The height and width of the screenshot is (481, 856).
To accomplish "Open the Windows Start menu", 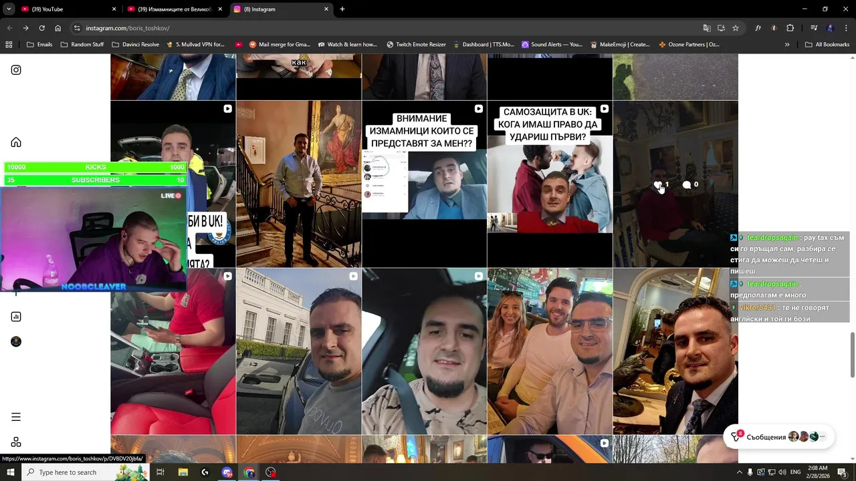I will [10, 472].
